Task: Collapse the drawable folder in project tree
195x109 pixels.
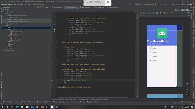Action: 7,28
